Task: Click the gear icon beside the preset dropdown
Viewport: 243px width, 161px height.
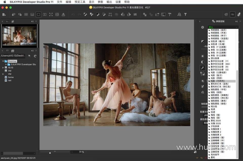Action: 202,27
